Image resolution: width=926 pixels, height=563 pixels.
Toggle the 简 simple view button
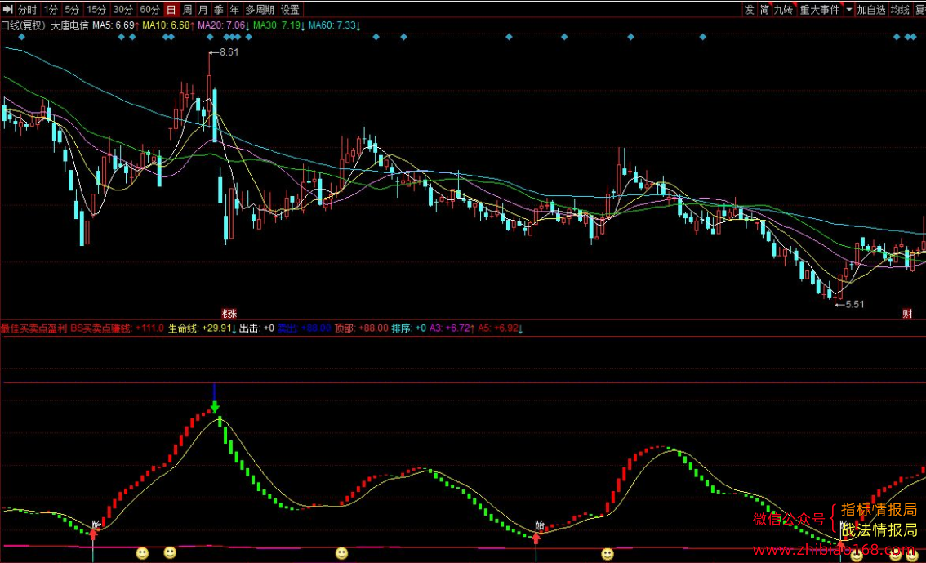click(x=765, y=10)
